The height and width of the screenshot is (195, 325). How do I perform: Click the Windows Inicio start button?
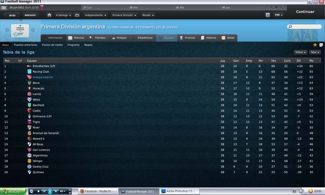[x=13, y=191]
